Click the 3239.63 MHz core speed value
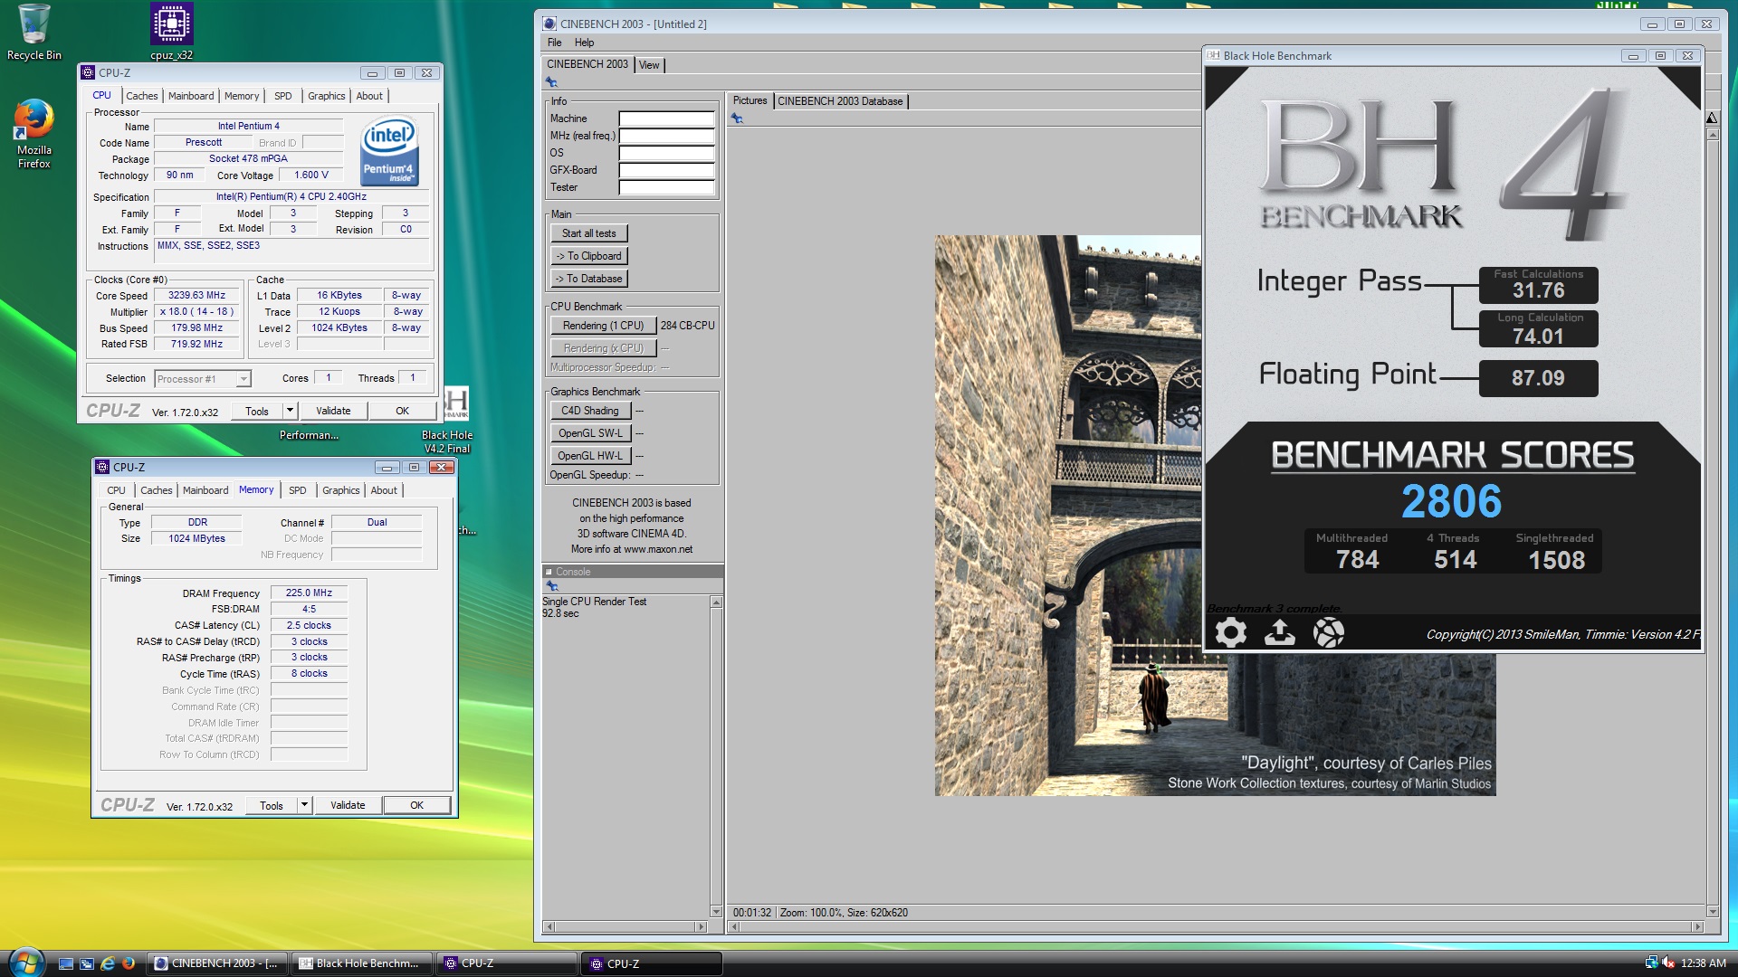1738x977 pixels. point(196,295)
